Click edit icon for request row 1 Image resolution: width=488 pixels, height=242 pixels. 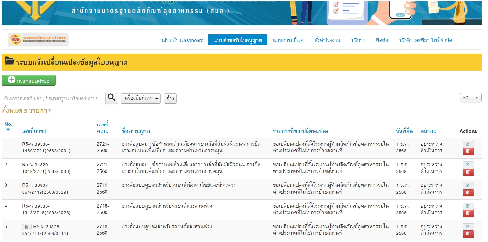point(468,144)
